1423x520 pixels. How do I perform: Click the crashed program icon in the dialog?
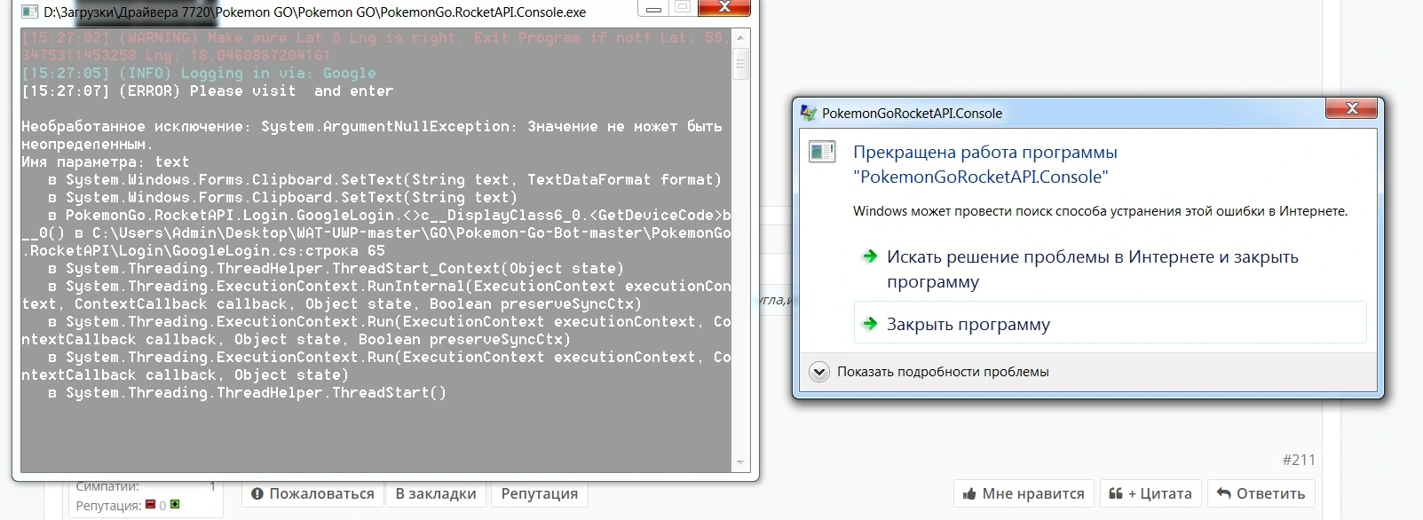[822, 152]
